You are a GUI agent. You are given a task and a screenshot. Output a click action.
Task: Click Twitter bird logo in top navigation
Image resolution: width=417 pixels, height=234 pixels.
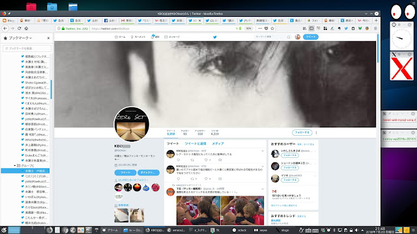(x=215, y=37)
